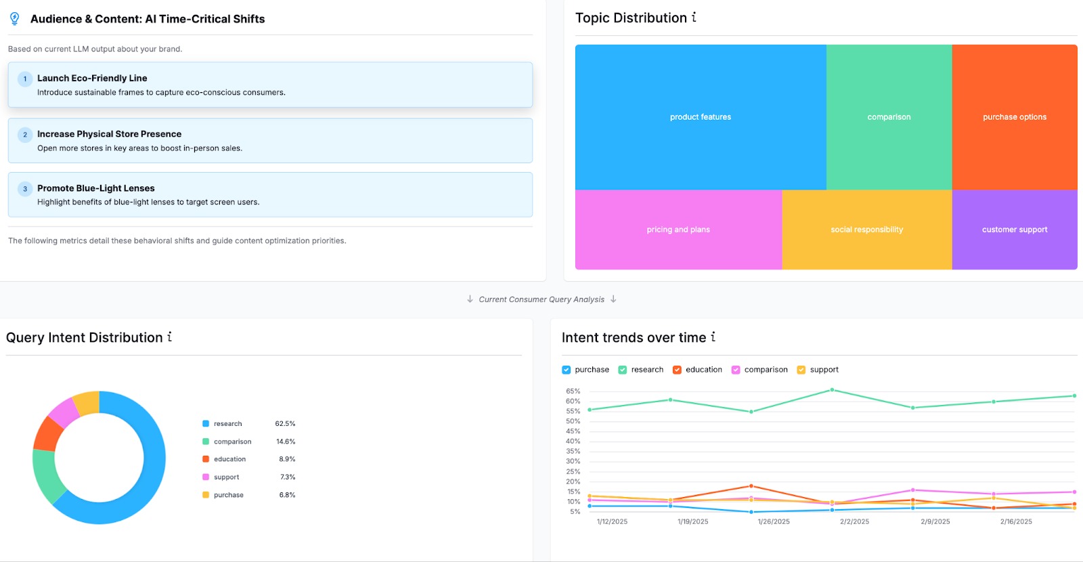This screenshot has width=1083, height=562.
Task: Toggle the purchase series checkbox
Action: (x=567, y=370)
